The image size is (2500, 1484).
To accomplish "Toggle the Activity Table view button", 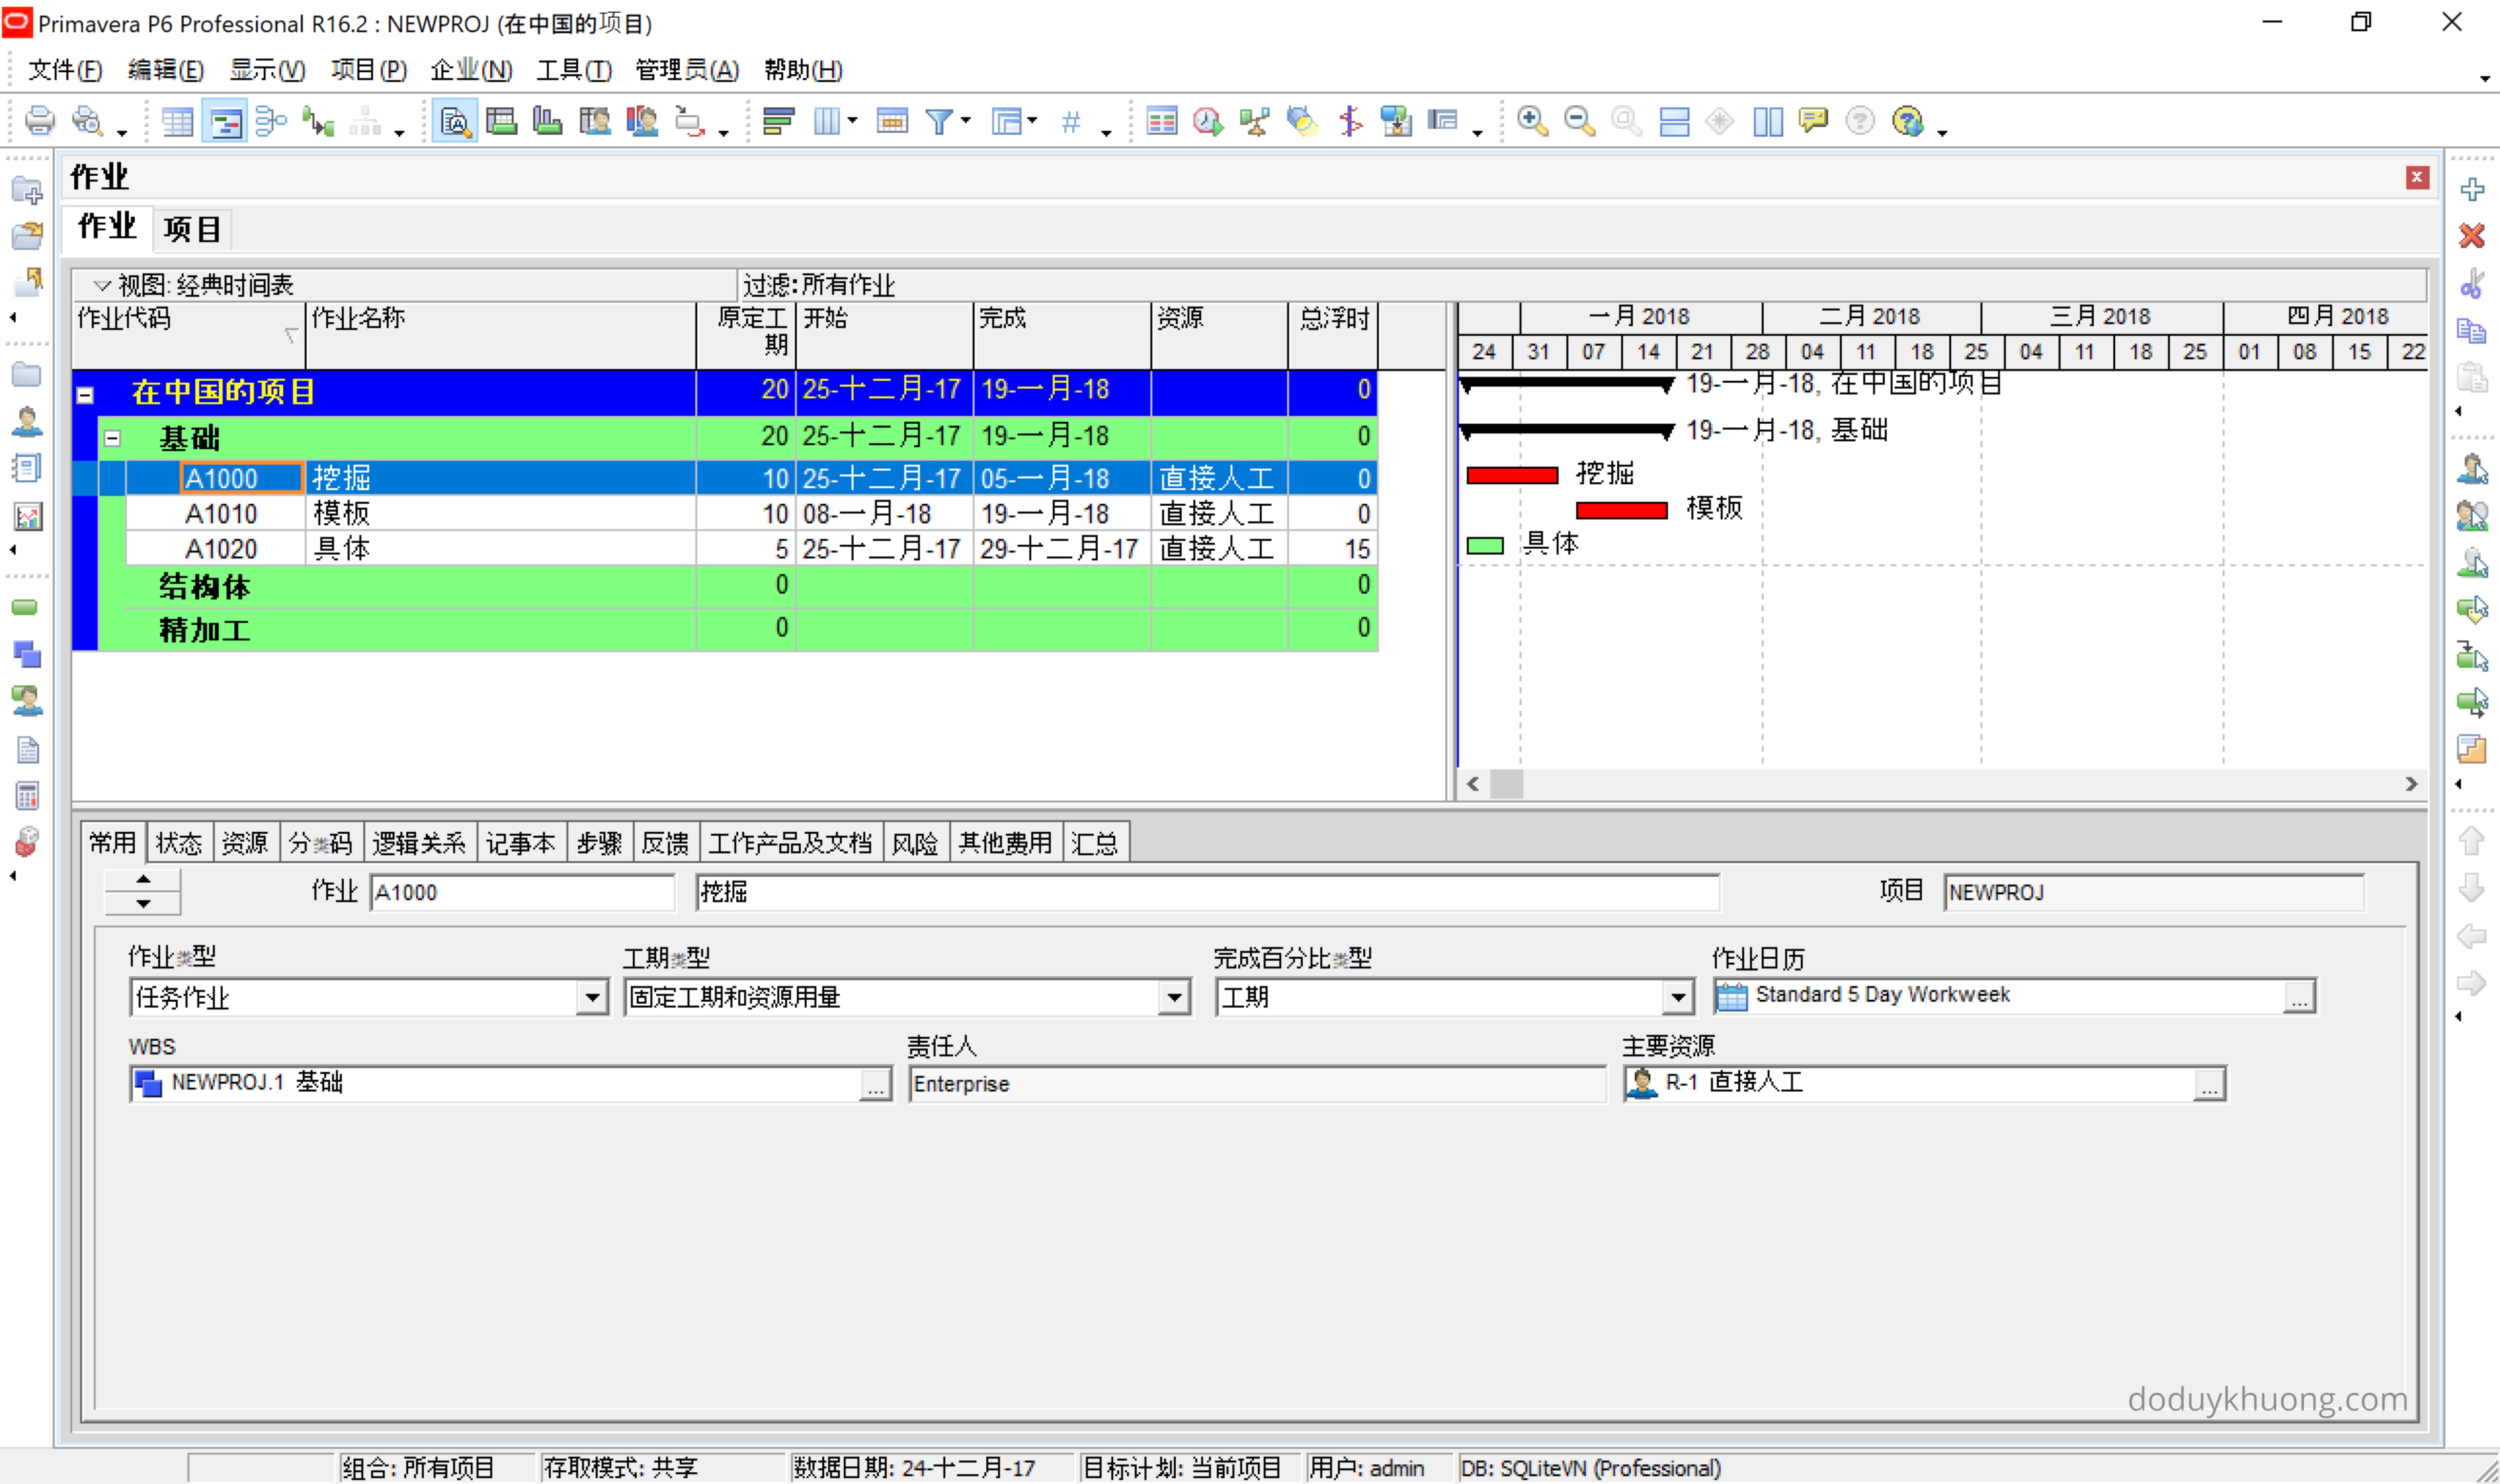I will (x=178, y=122).
